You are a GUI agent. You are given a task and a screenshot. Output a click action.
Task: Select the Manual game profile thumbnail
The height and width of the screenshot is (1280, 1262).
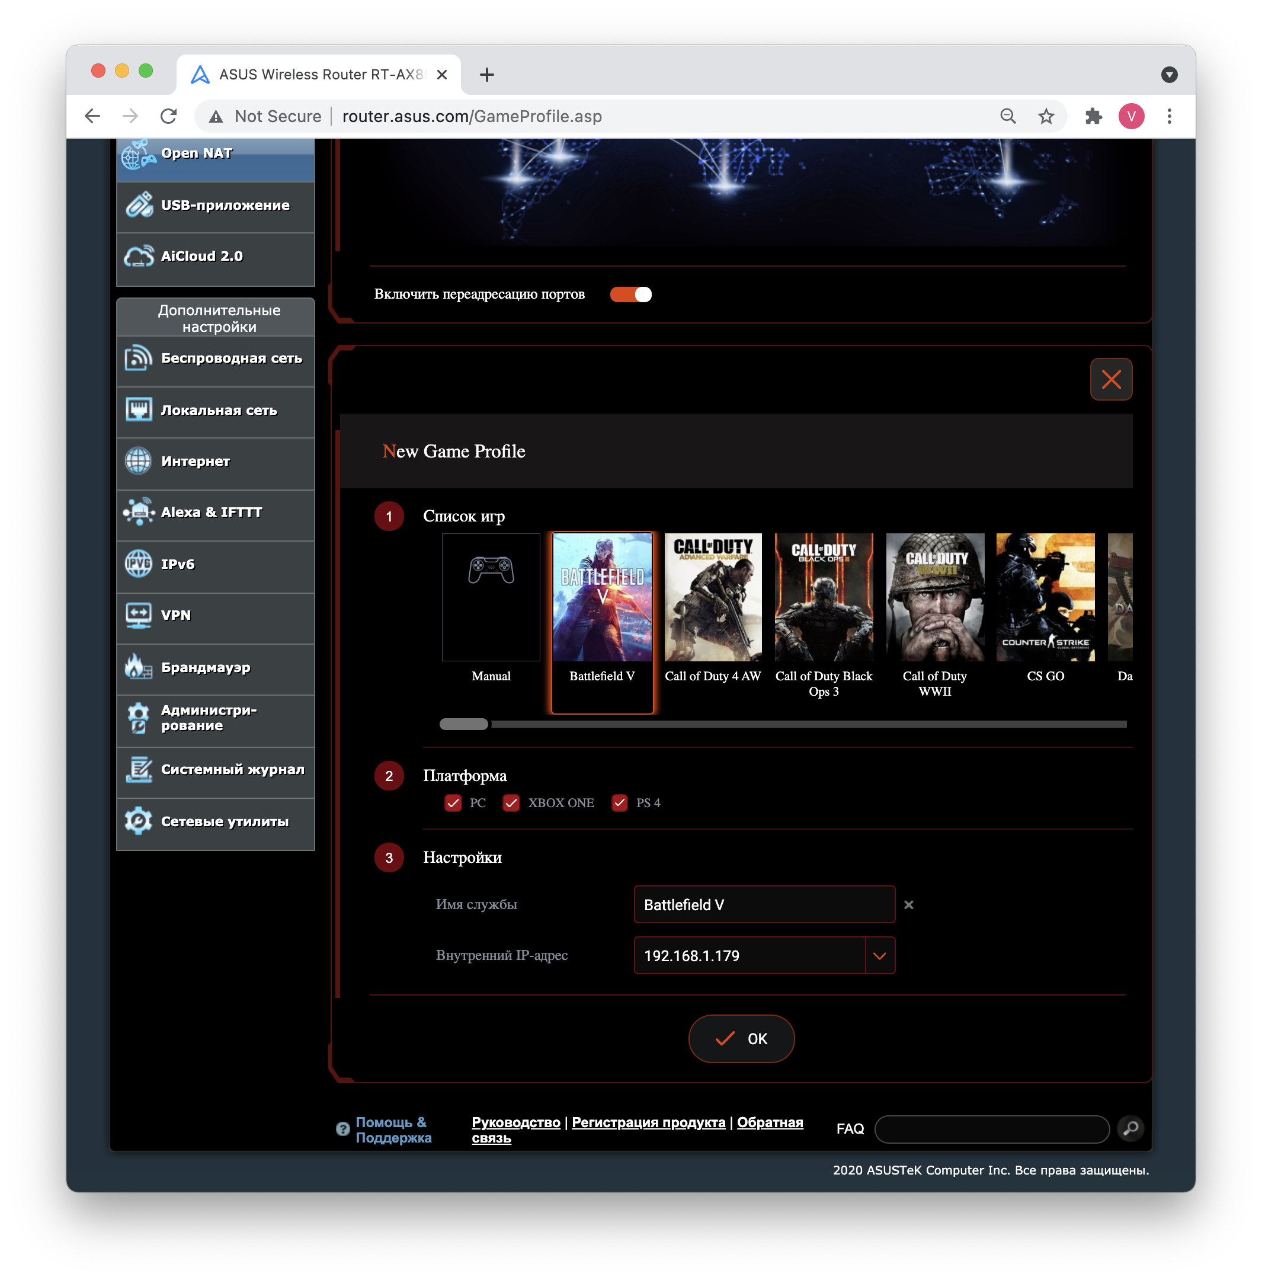pos(491,599)
